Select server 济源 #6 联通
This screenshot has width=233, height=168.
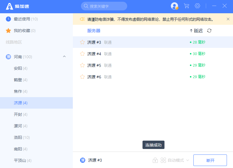(153, 77)
